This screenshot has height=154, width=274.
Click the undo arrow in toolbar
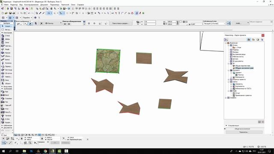pos(29,13)
